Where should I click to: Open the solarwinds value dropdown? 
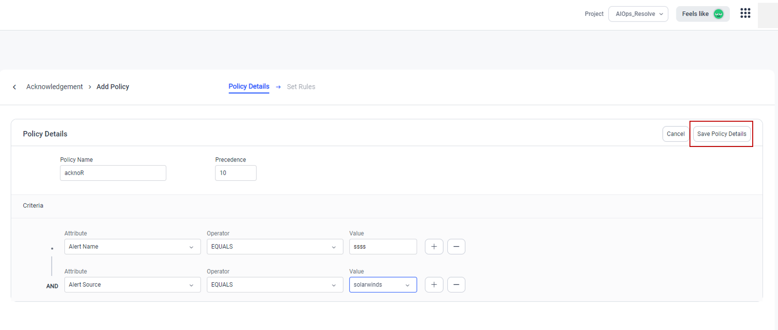(x=383, y=285)
